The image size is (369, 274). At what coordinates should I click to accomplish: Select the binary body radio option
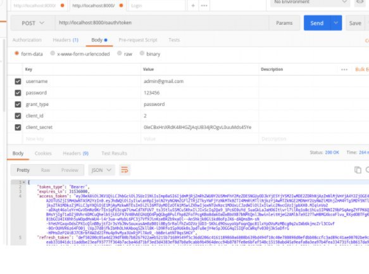(142, 53)
